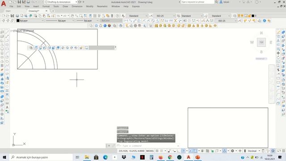Screen dimensions: 286x161
Task: Toggle object snap tracking in status bar
Action: [191, 151]
